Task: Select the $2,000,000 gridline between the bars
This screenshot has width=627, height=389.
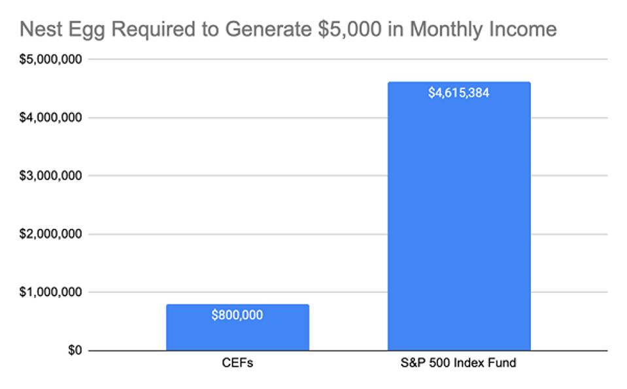Action: pyautogui.click(x=348, y=234)
